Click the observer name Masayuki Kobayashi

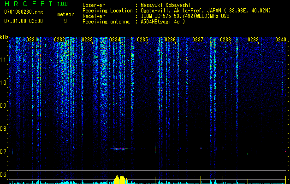(x=166, y=5)
